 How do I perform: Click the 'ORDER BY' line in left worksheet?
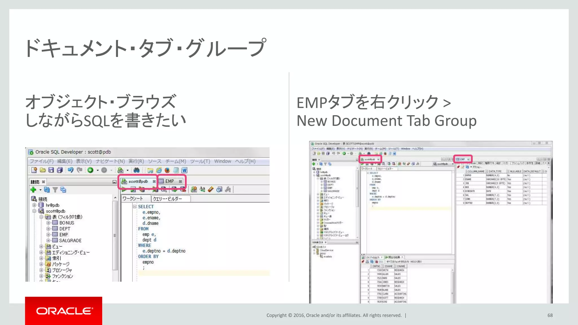148,256
